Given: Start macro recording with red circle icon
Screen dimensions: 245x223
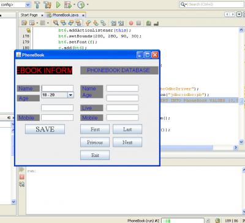Looking at the screenshot, I should click(131, 23).
